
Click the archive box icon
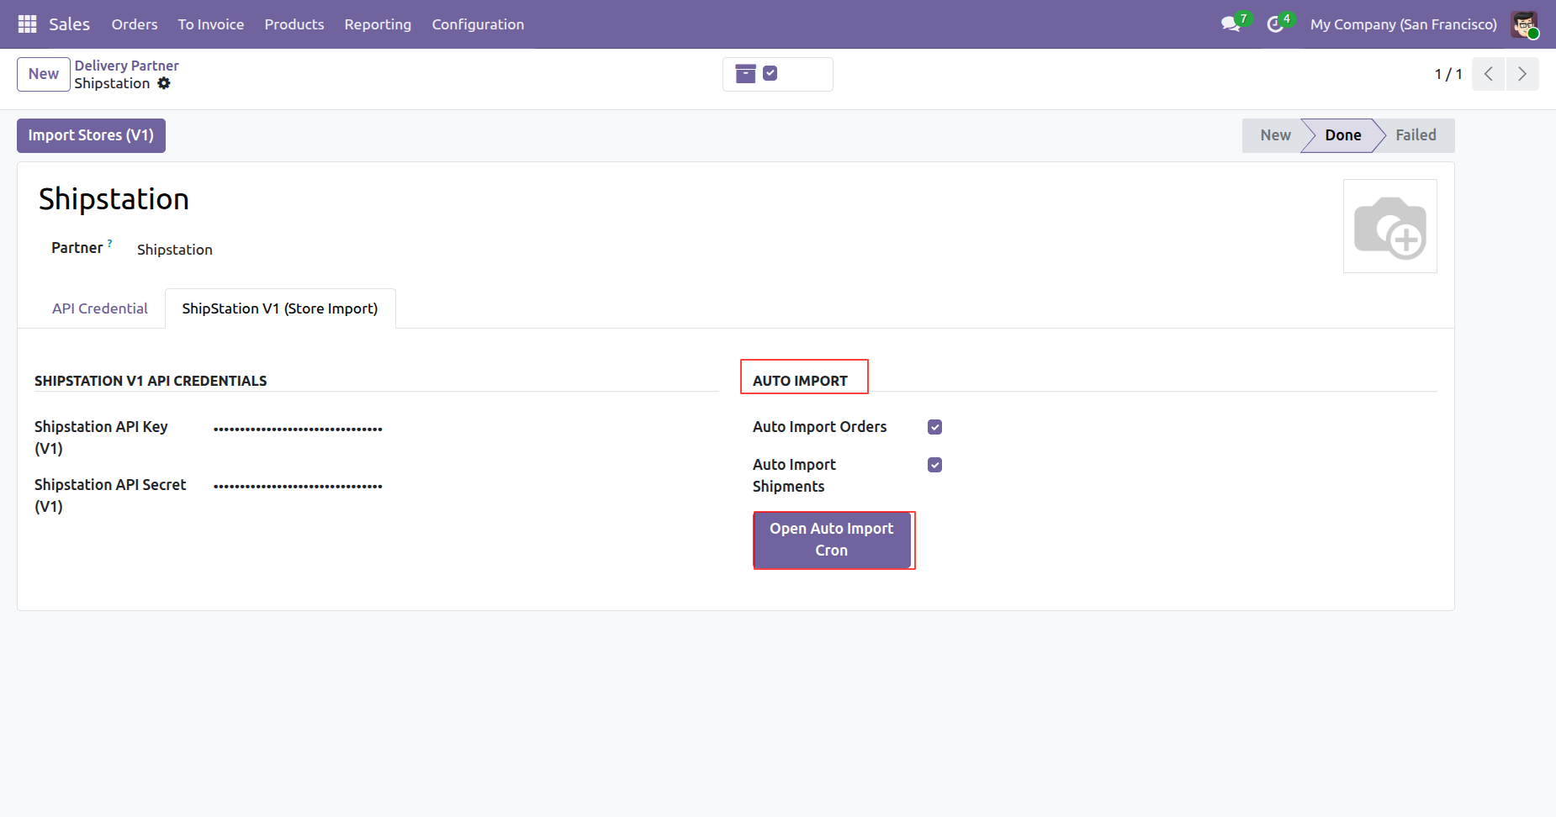(746, 74)
